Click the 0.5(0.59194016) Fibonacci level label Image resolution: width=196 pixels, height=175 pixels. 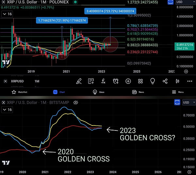click(140, 39)
